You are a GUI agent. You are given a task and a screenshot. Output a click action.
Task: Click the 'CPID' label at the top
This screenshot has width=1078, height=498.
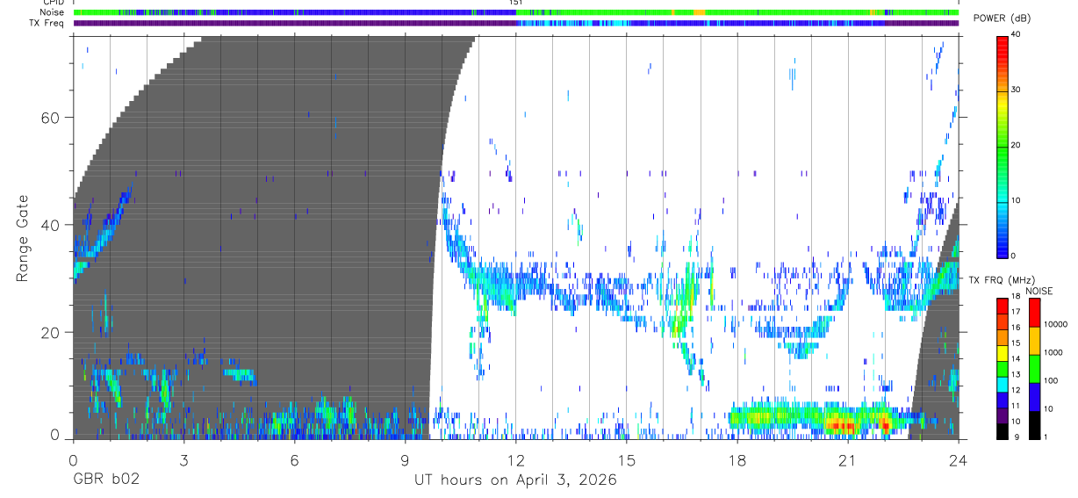click(x=54, y=3)
